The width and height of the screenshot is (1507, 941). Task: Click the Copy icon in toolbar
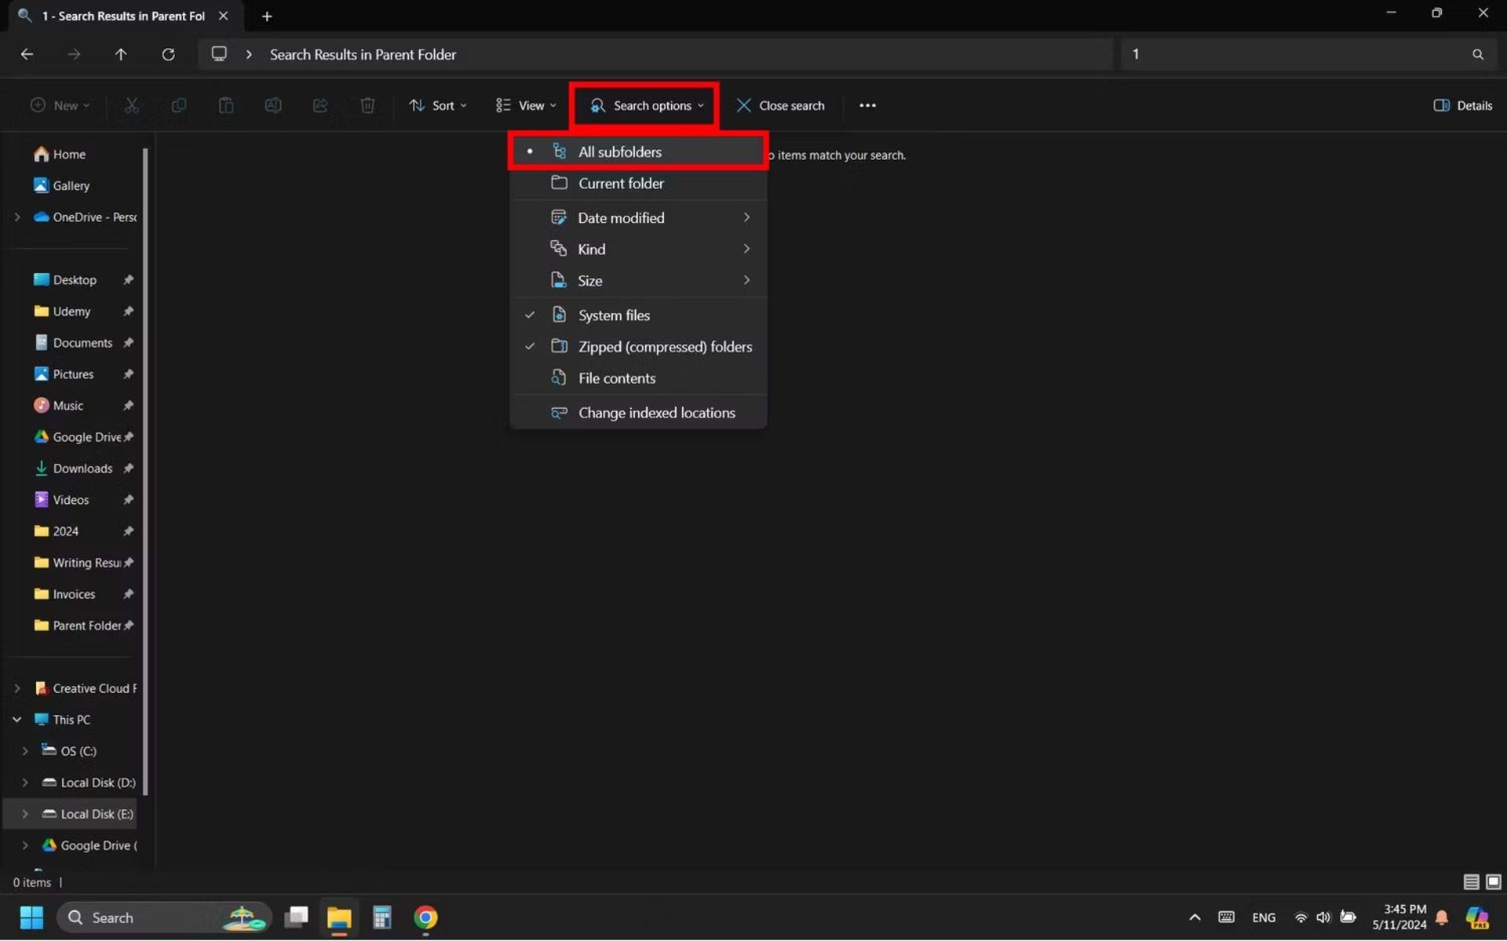(x=178, y=105)
